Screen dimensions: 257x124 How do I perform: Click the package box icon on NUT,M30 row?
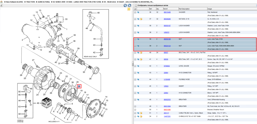point(141,19)
